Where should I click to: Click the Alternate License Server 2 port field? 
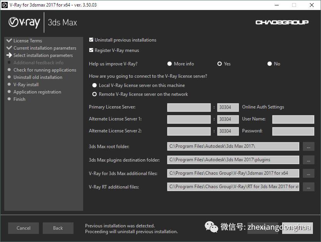coord(228,131)
